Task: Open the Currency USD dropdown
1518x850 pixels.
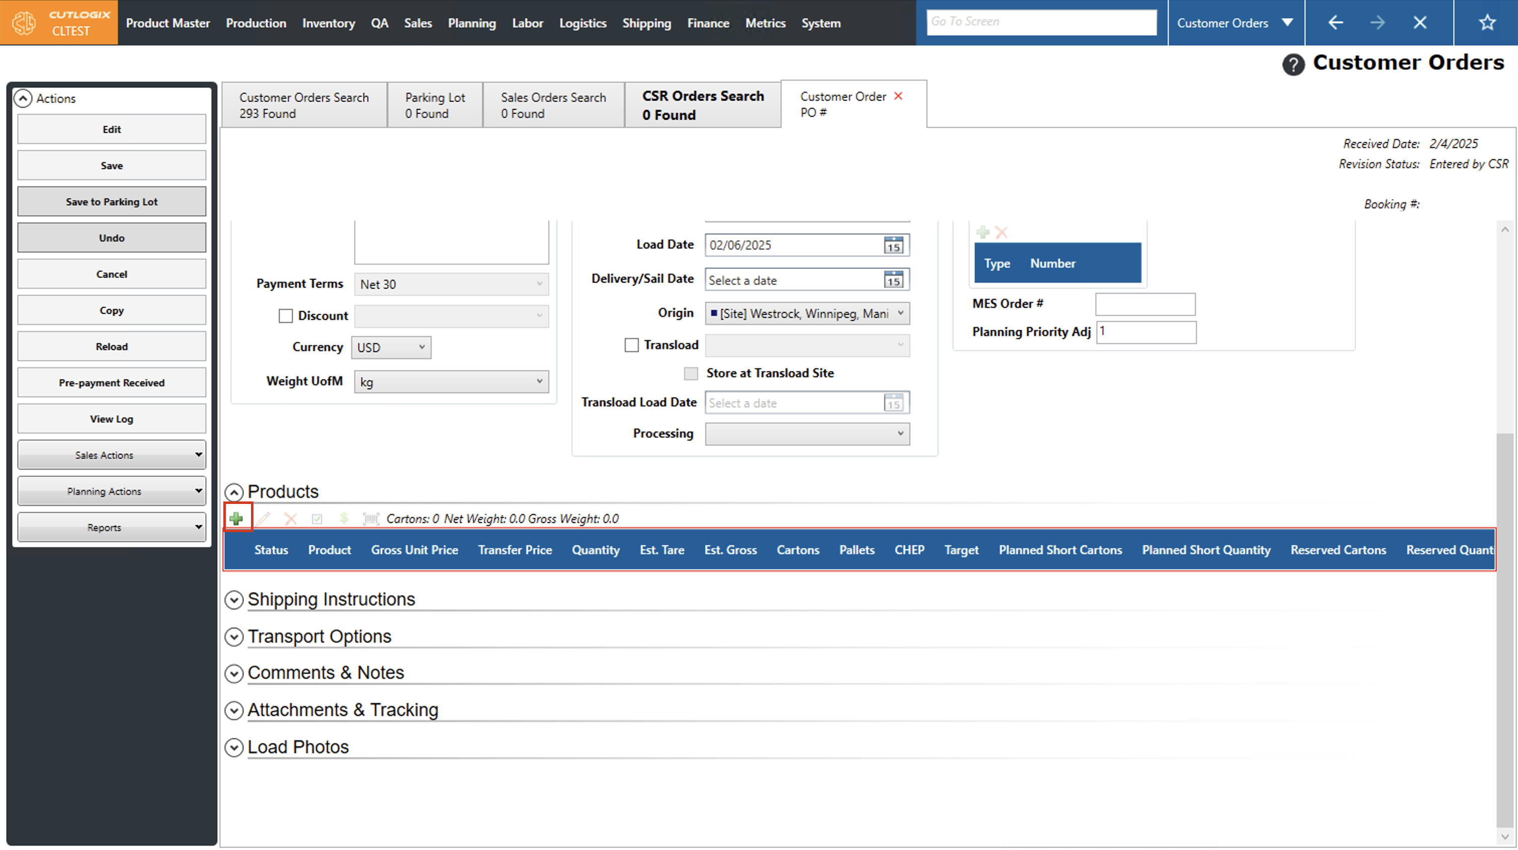Action: [391, 347]
